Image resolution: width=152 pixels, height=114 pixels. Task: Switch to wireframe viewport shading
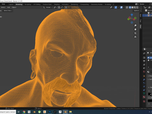point(130,7)
